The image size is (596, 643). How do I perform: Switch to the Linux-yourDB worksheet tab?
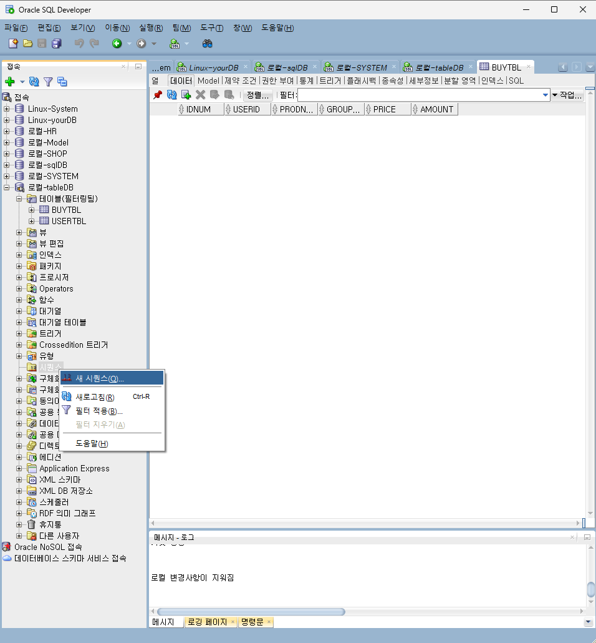pos(212,67)
